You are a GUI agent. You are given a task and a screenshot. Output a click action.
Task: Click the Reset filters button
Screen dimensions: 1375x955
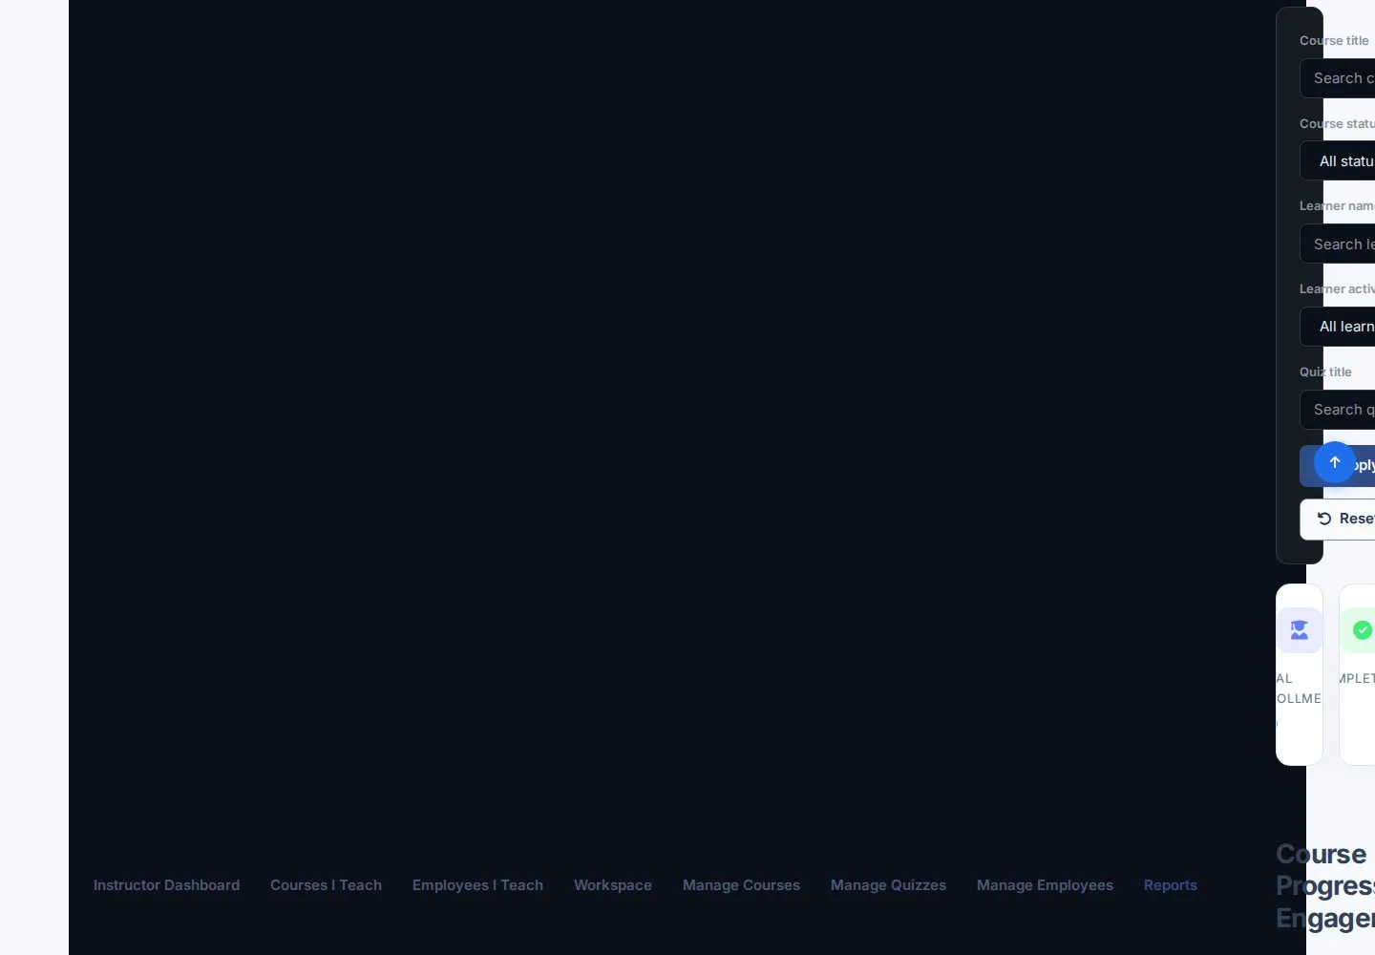[1338, 519]
